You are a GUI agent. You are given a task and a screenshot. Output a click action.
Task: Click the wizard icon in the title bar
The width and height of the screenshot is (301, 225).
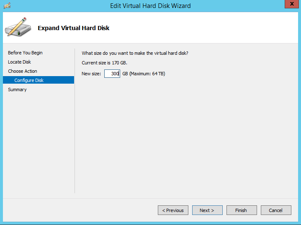pyautogui.click(x=7, y=6)
